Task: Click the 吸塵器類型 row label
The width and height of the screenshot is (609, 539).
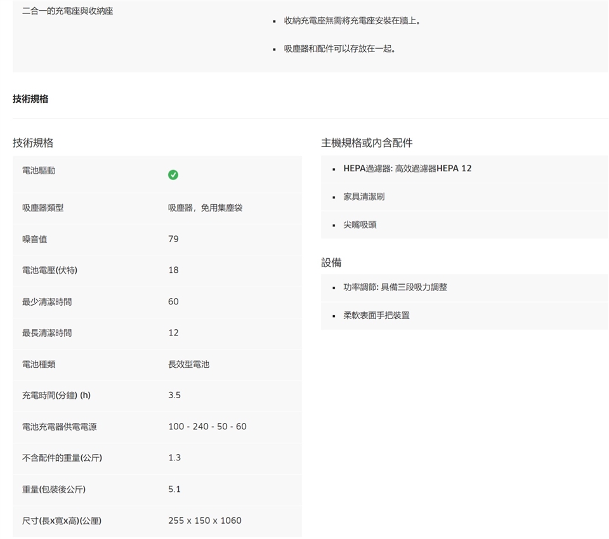Action: (43, 208)
